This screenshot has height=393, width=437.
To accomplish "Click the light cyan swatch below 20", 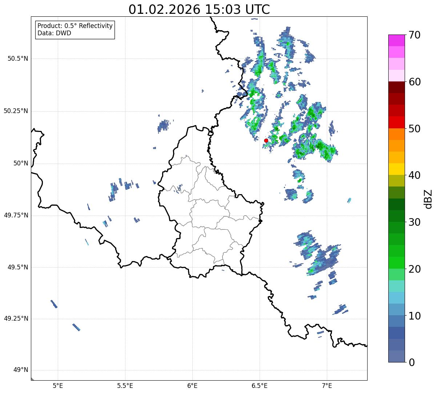I will pos(397,286).
